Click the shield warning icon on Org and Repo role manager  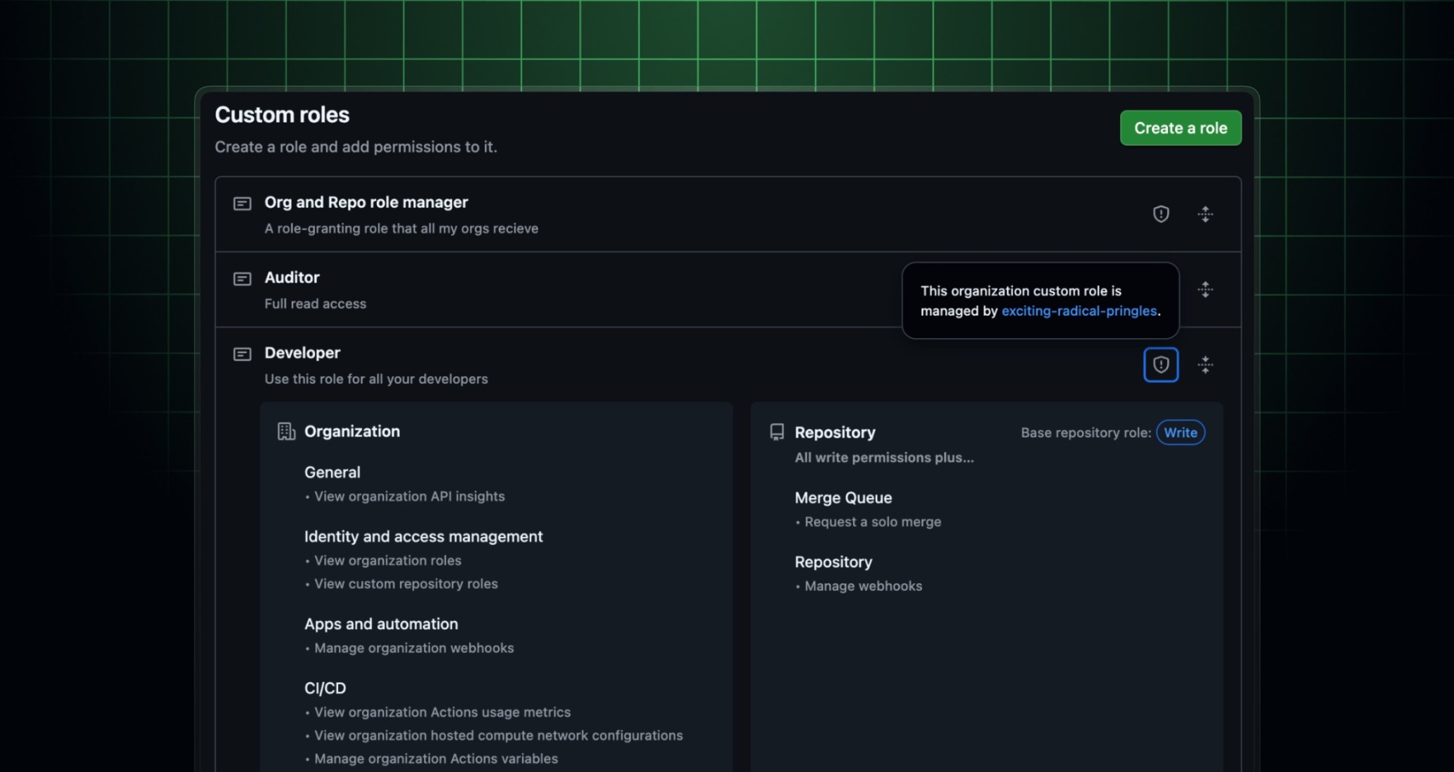point(1161,213)
